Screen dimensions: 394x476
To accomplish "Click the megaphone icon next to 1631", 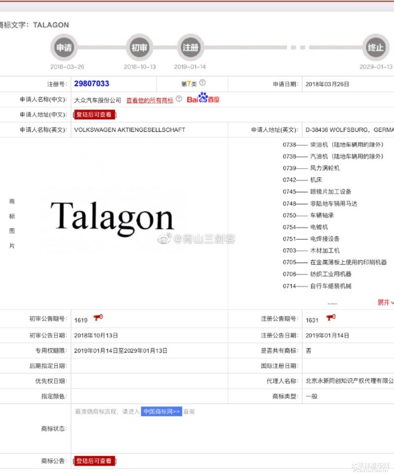I will 331,317.
